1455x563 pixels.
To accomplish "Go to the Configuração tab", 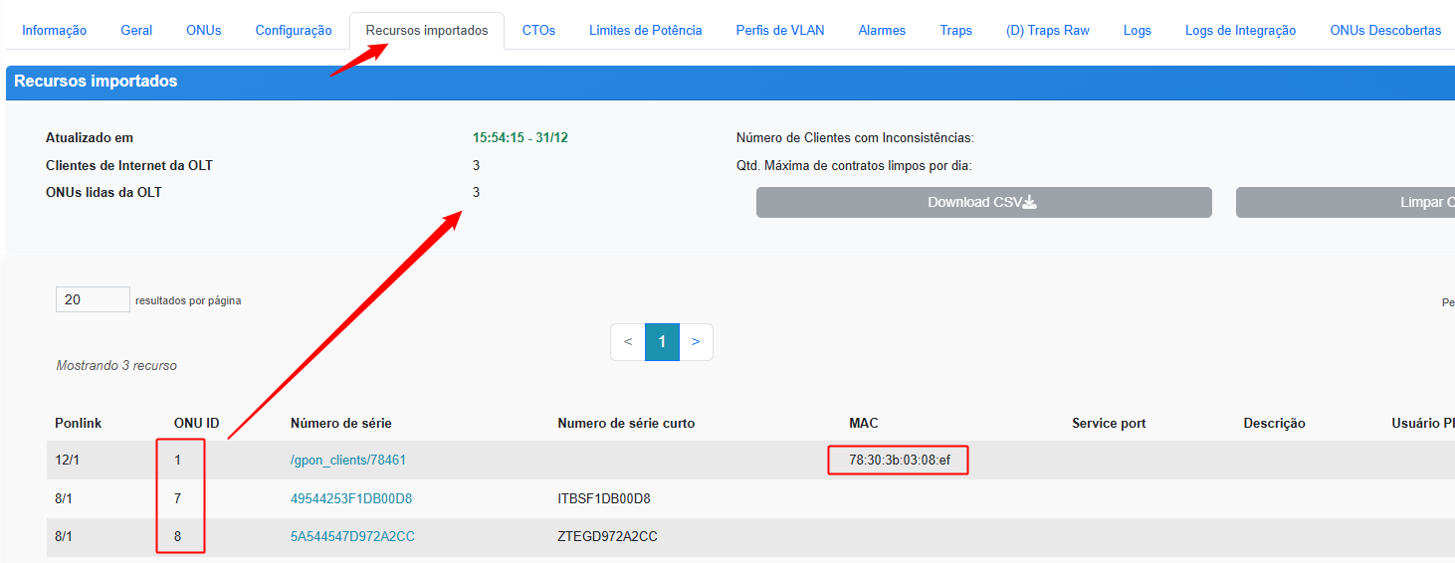I will [294, 30].
